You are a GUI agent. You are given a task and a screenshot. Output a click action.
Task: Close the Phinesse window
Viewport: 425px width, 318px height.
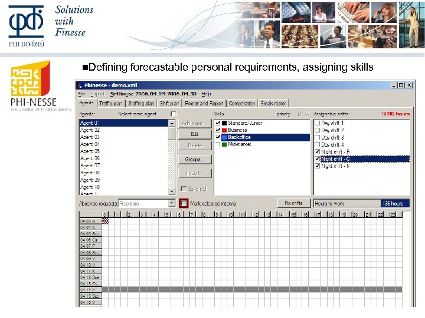coord(410,85)
